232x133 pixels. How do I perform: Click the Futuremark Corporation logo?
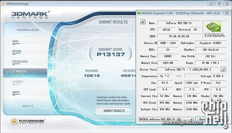pyautogui.click(x=28, y=121)
